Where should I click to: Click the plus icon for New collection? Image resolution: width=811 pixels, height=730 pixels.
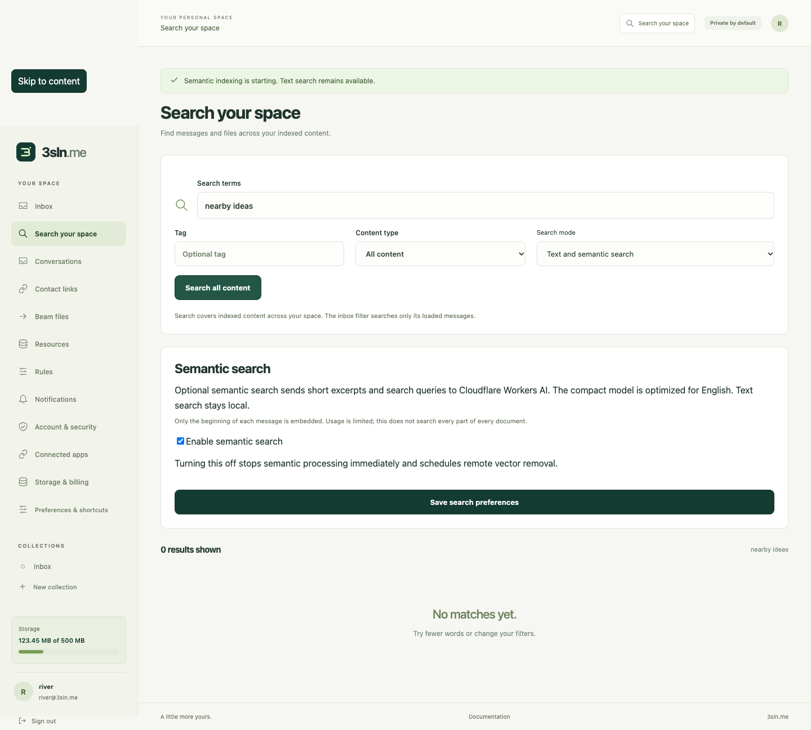coord(23,586)
